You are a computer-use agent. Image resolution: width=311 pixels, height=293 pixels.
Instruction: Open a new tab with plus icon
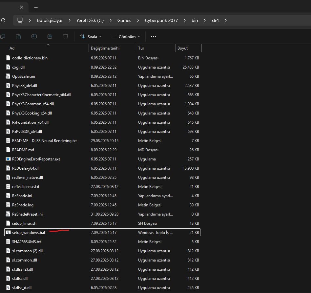(36, 7)
